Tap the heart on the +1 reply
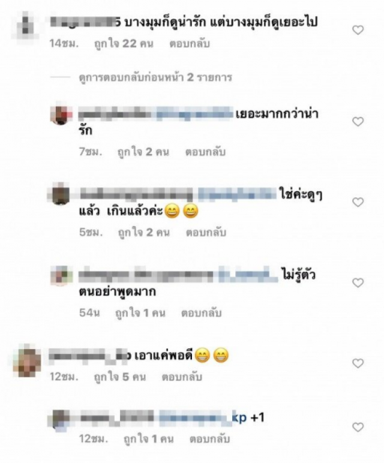Viewport: 384px width, 463px height. (358, 427)
